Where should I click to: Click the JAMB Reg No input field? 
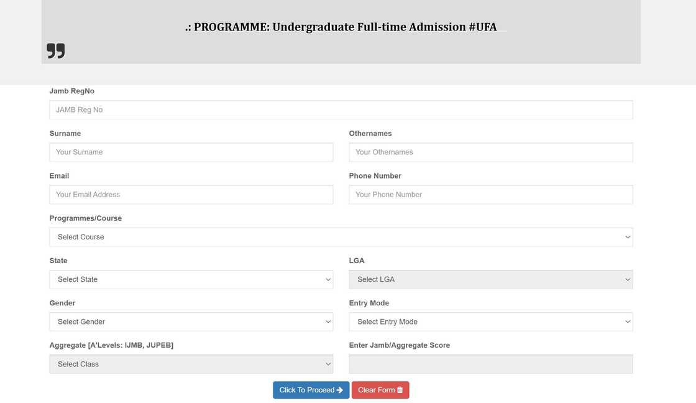click(341, 109)
